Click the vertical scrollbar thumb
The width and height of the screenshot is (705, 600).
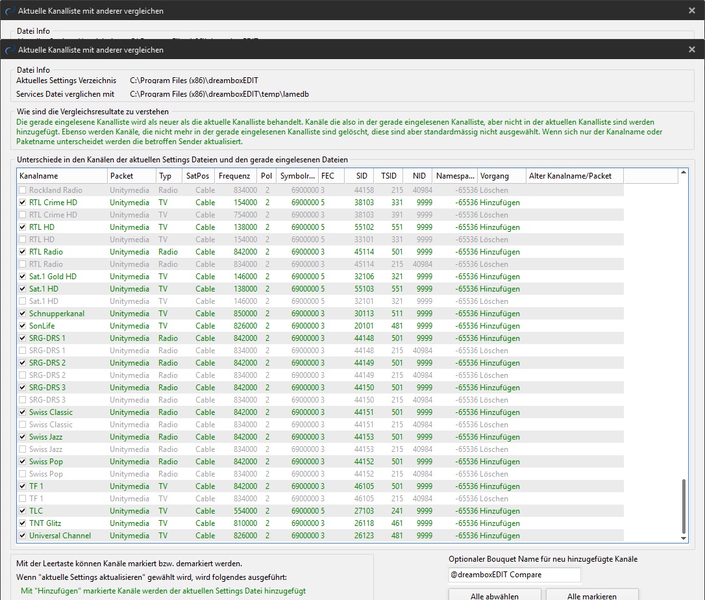click(683, 506)
